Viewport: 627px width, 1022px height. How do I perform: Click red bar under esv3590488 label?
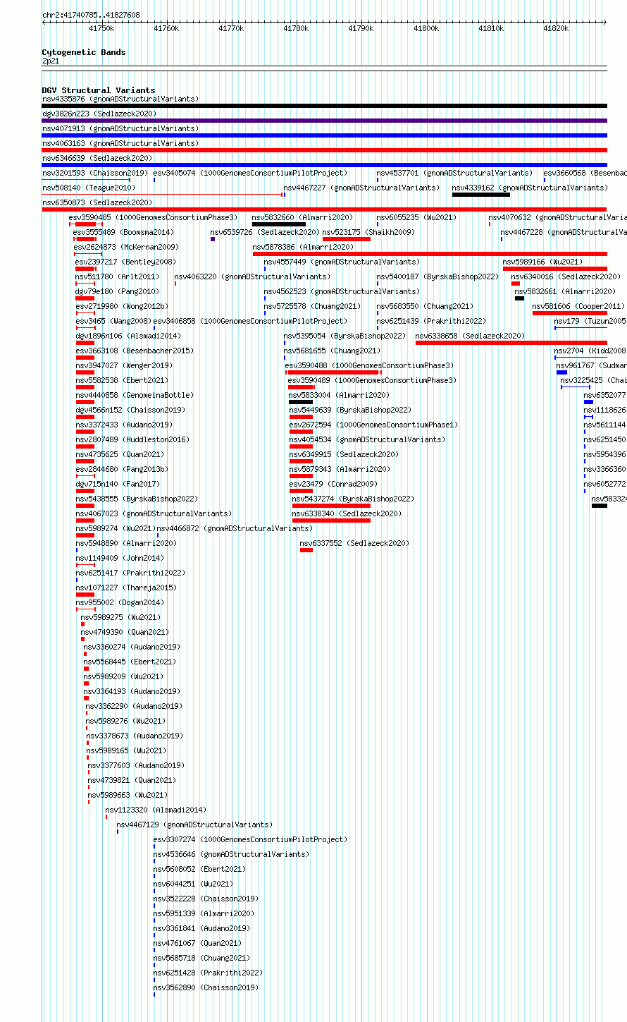pyautogui.click(x=333, y=372)
